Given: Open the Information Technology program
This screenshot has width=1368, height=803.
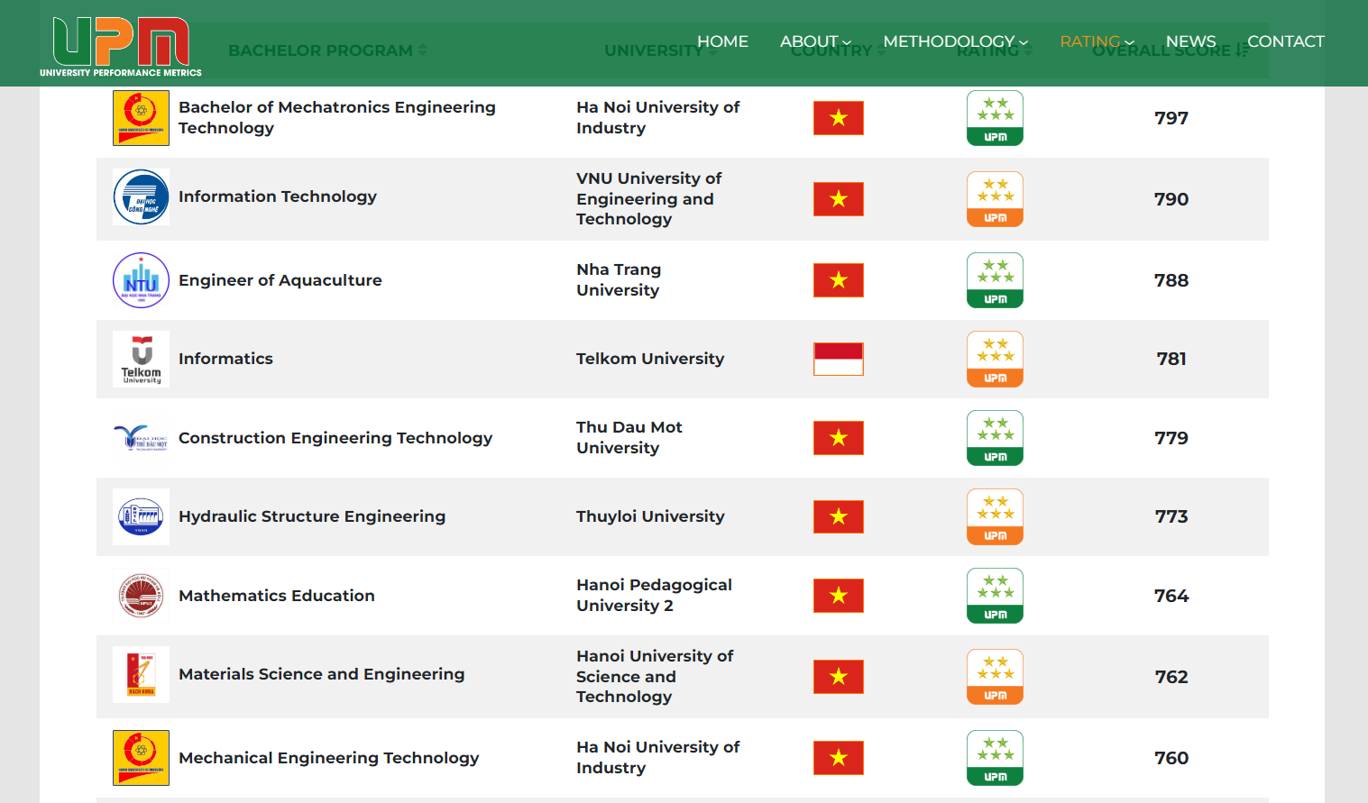Looking at the screenshot, I should [x=278, y=196].
